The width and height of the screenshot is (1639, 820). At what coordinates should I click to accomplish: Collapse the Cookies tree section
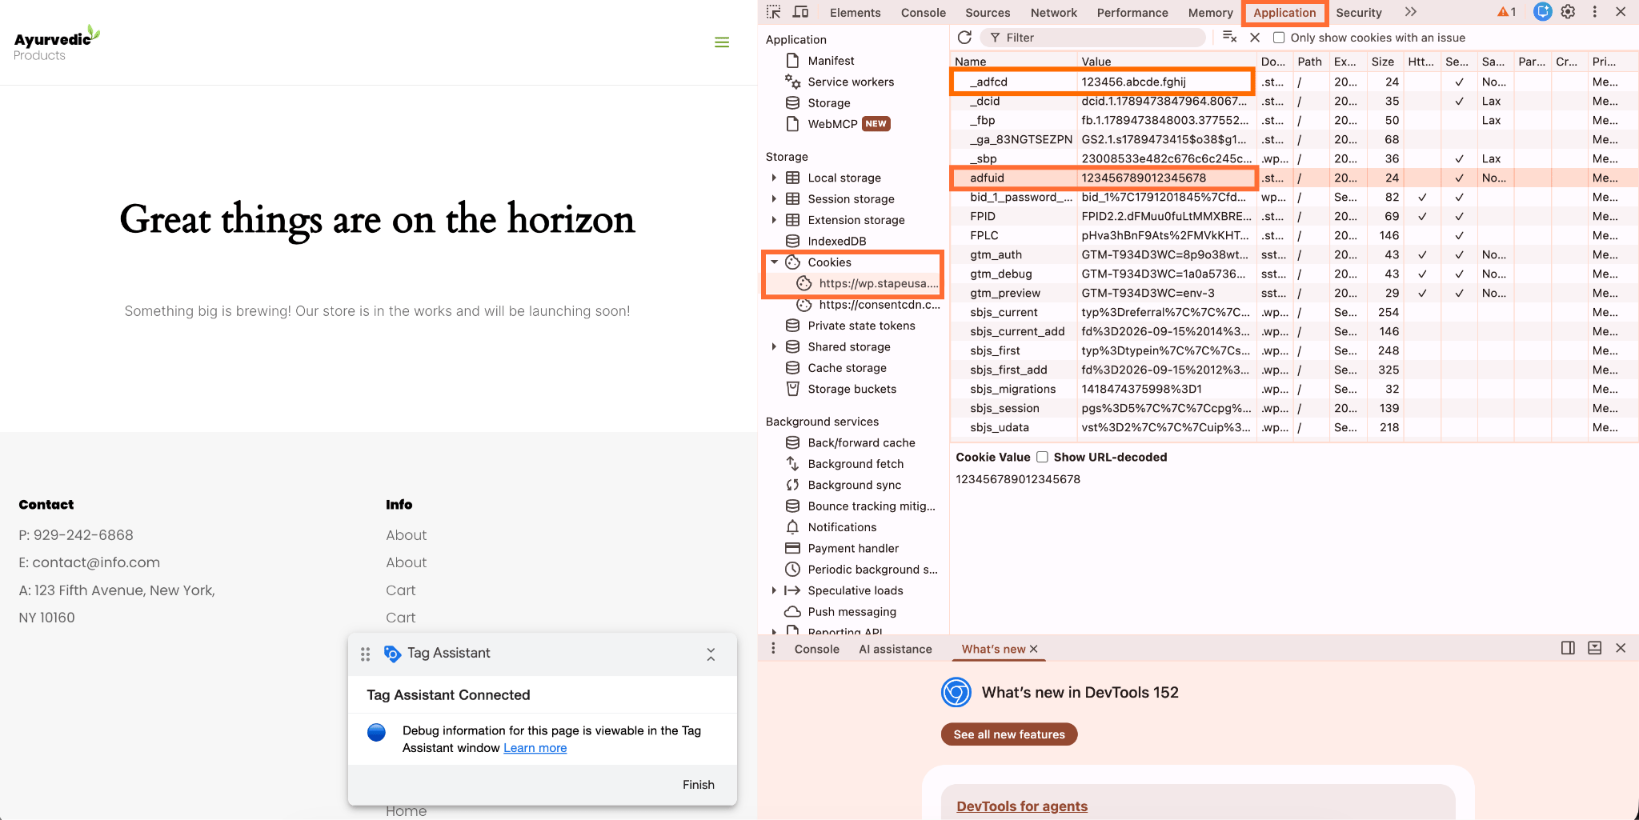click(774, 262)
